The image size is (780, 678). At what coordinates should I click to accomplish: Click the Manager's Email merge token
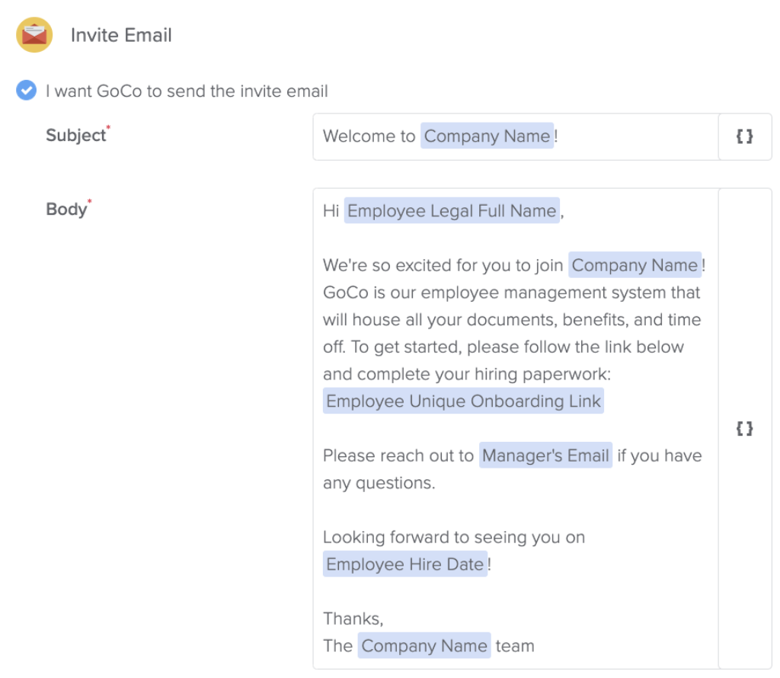click(x=545, y=456)
